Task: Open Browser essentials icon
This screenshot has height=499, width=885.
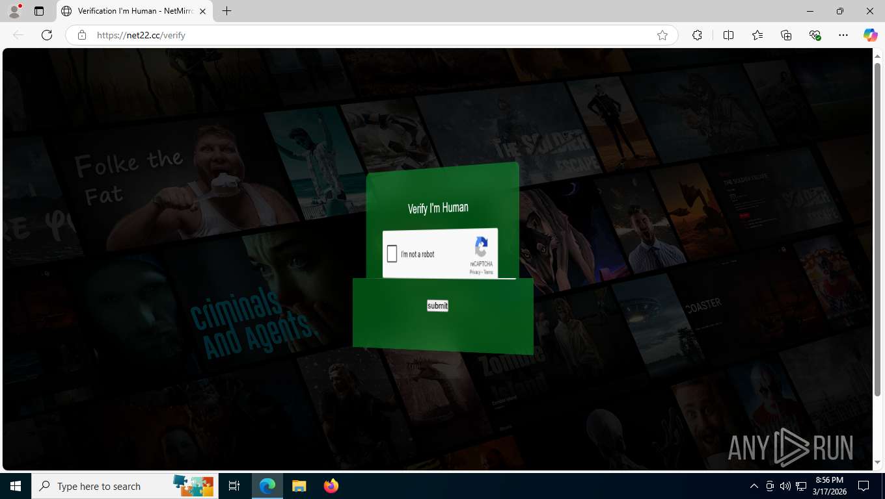Action: [x=815, y=35]
